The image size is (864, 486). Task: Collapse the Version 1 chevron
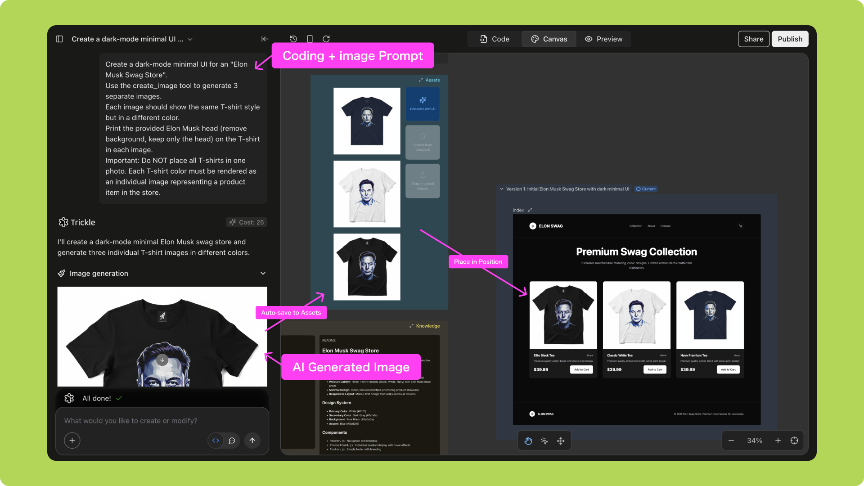tap(502, 189)
